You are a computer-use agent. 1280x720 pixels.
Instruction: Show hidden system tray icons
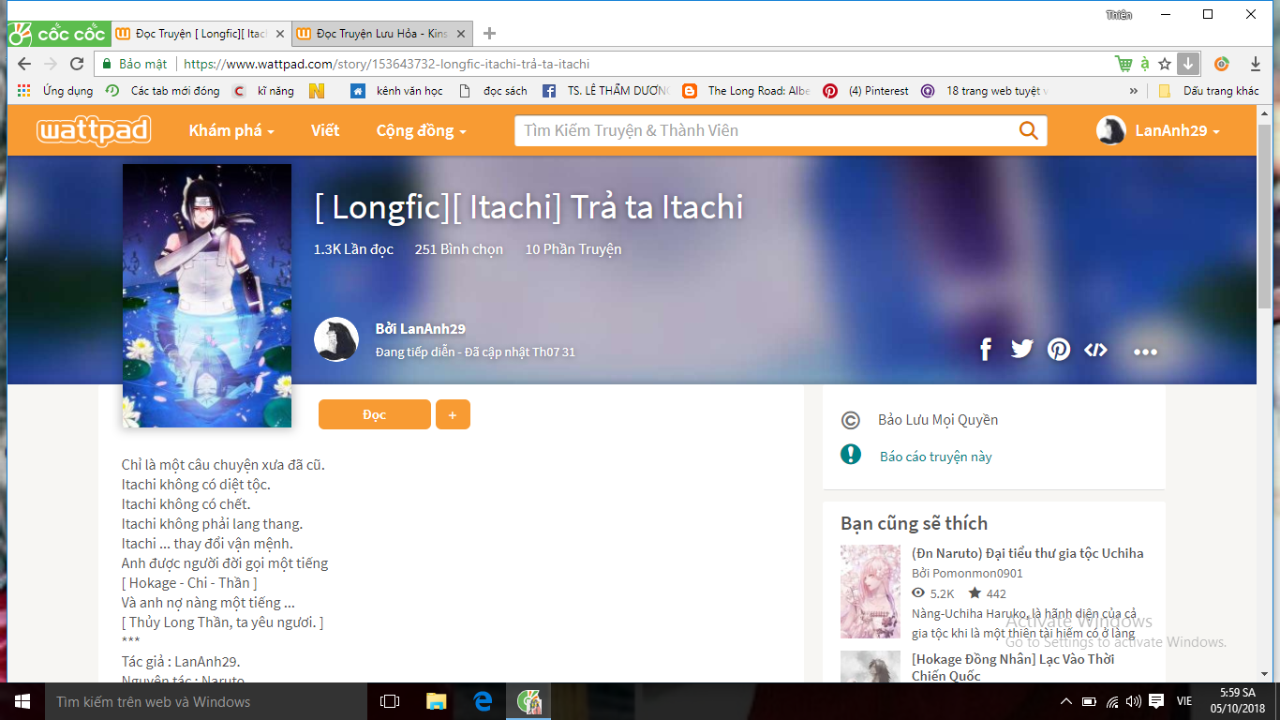tap(1066, 701)
